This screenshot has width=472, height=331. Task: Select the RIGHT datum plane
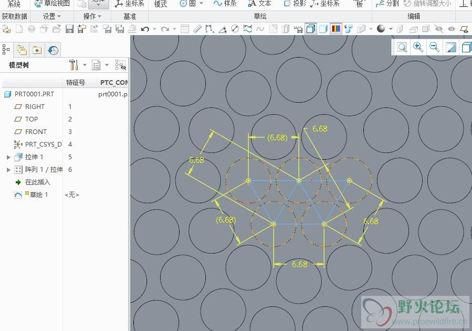point(35,107)
